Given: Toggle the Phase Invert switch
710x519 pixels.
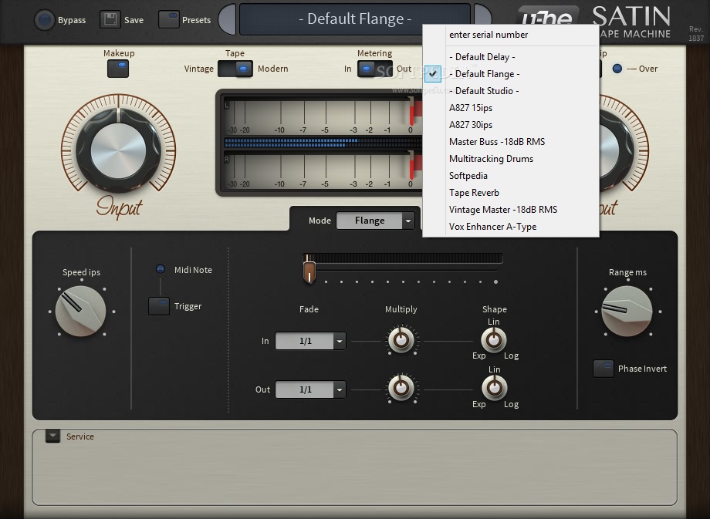Looking at the screenshot, I should (x=603, y=369).
